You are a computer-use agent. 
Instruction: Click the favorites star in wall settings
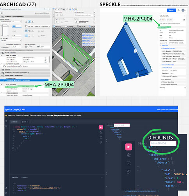(x=2, y=13)
